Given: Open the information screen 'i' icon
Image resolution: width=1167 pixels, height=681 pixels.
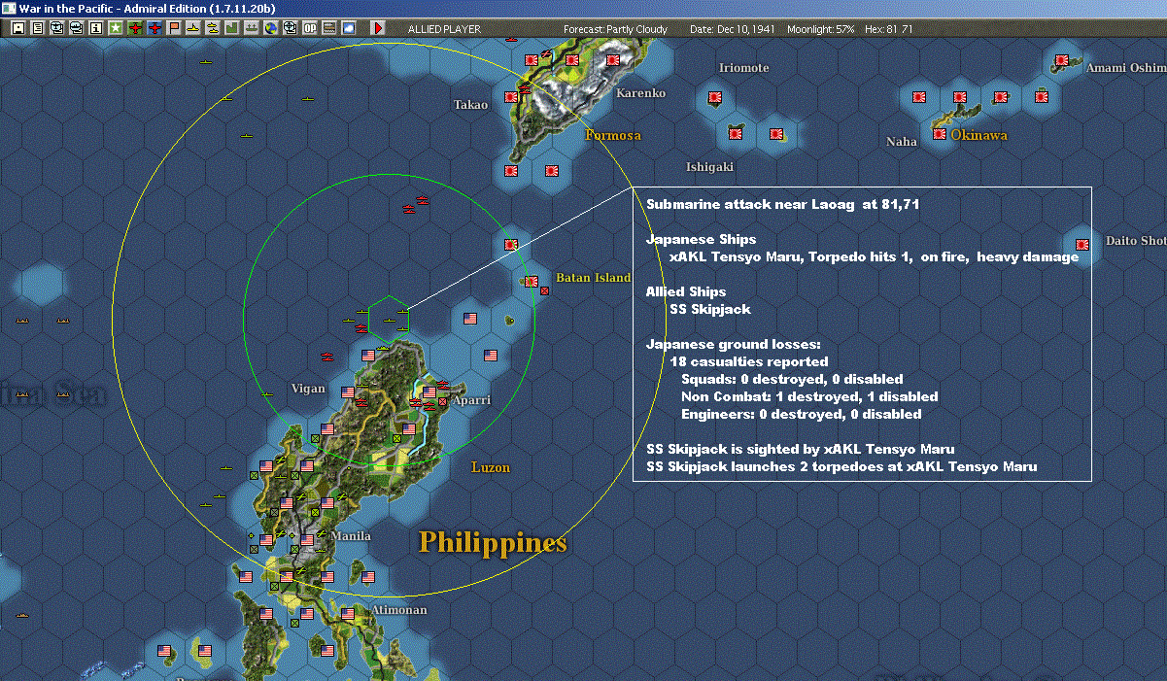Looking at the screenshot, I should point(96,29).
